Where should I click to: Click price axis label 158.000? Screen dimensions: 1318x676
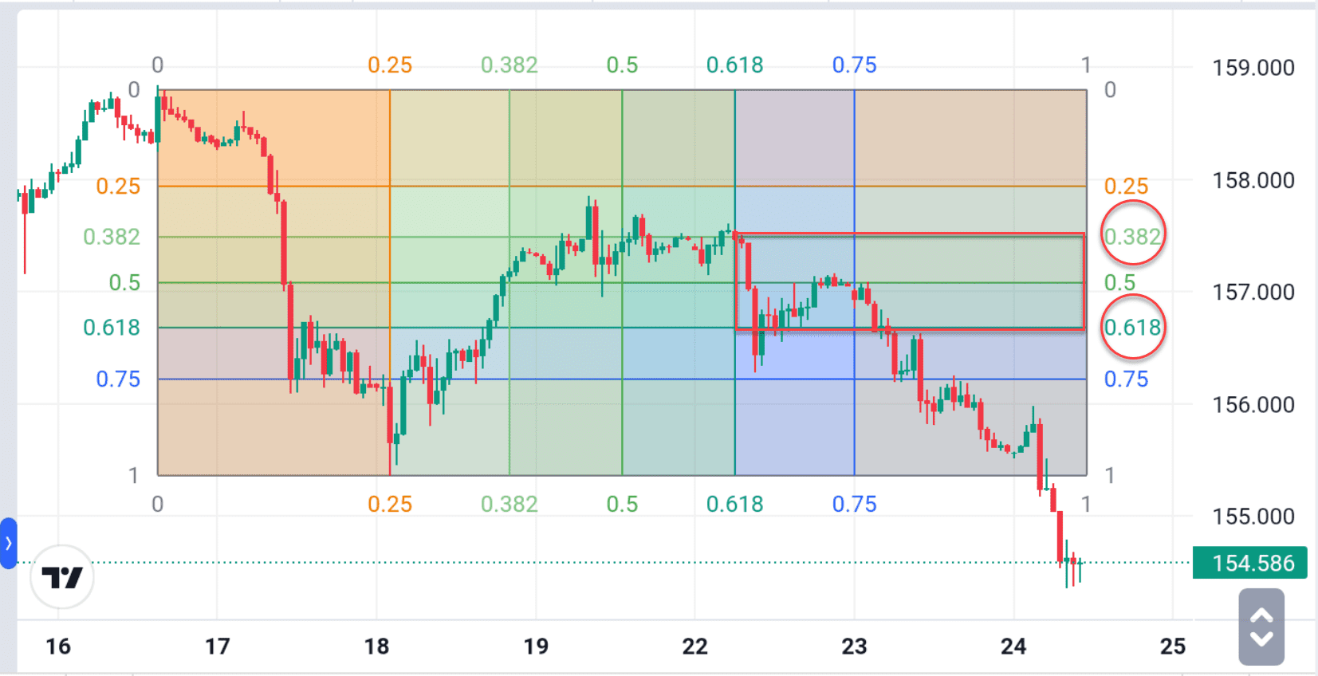pyautogui.click(x=1253, y=180)
